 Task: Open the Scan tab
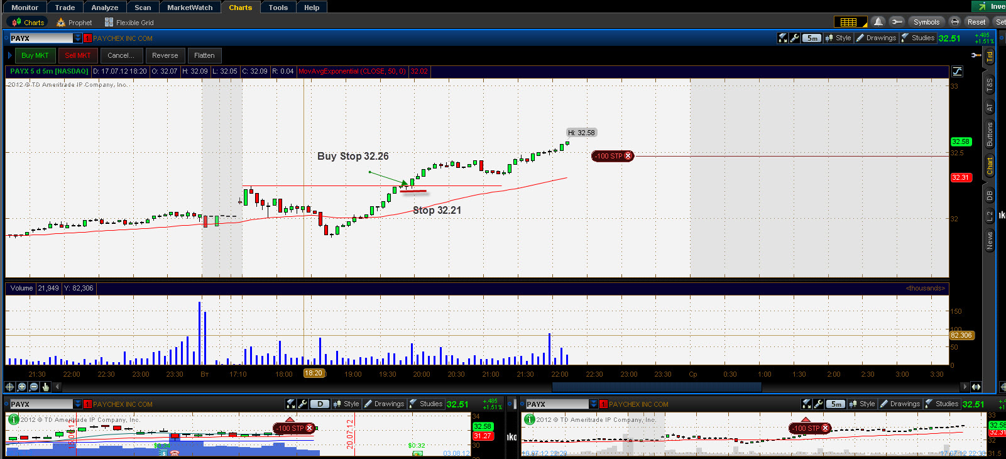(143, 8)
